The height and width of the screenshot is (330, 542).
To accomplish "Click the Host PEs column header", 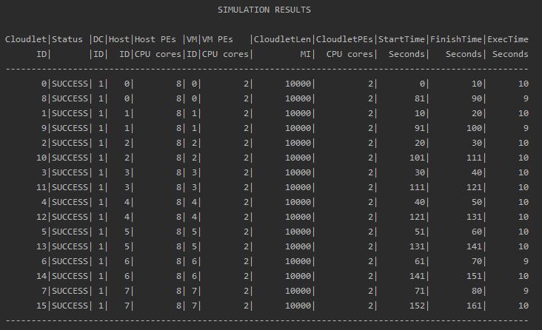I will click(x=155, y=39).
